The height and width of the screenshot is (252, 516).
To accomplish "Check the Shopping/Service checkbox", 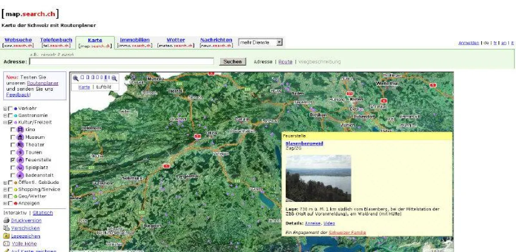I will (9, 189).
